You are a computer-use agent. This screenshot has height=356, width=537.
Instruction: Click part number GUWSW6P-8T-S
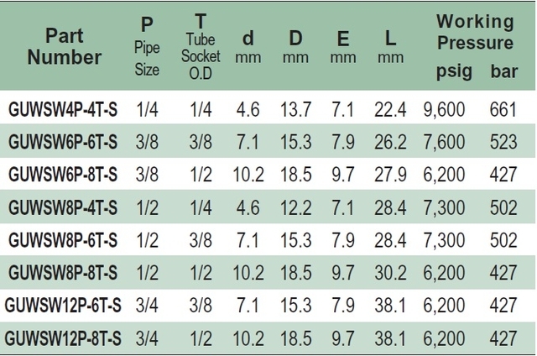click(x=63, y=174)
